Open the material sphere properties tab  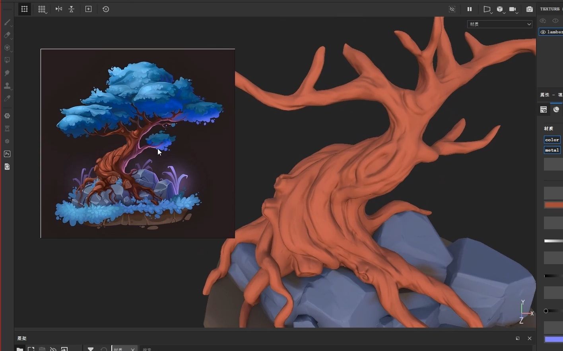(x=556, y=109)
